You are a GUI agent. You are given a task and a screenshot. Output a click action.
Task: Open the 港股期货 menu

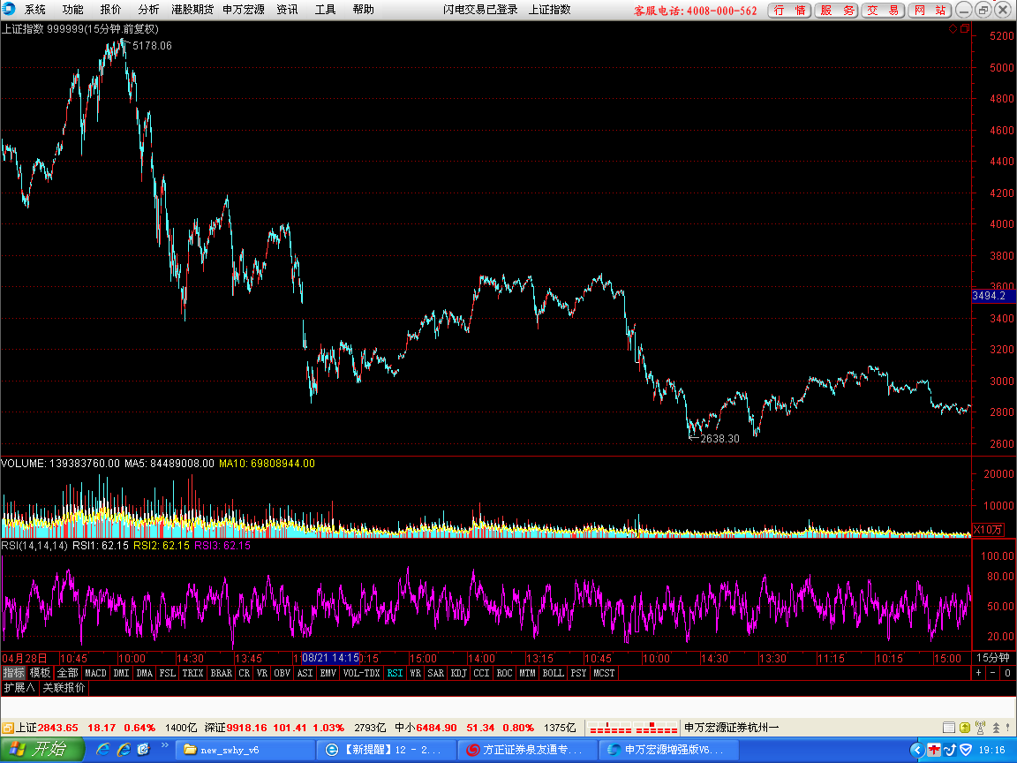192,10
